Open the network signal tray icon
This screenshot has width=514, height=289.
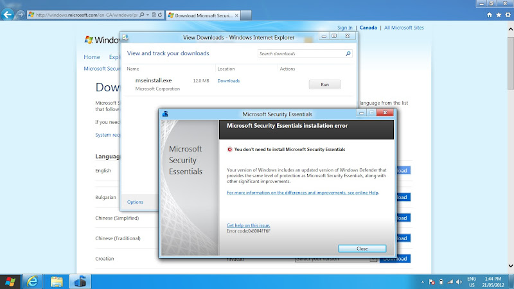coord(450,282)
